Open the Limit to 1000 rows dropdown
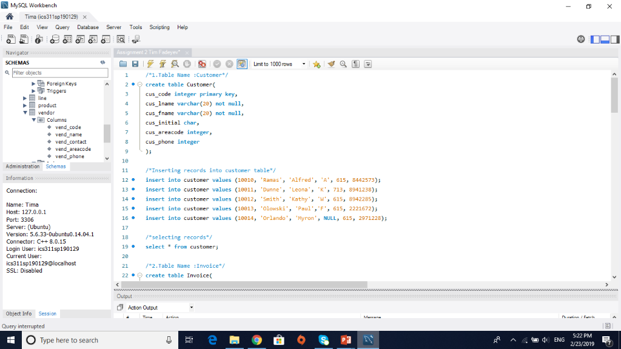Screen dimensions: 621x349 [x=303, y=64]
